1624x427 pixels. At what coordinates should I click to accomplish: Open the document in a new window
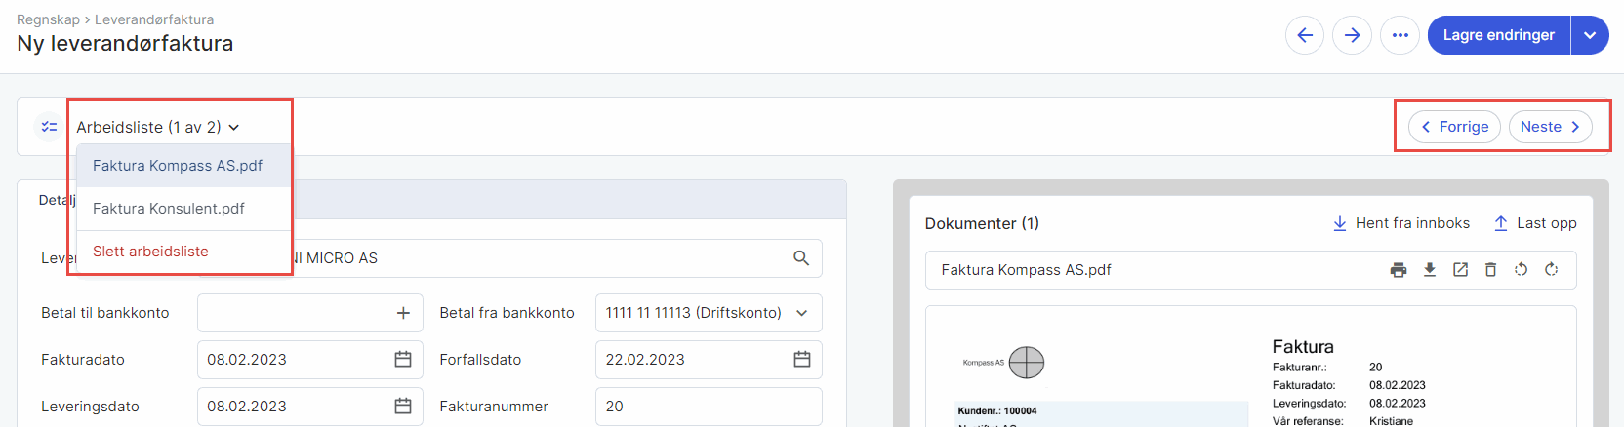(x=1460, y=270)
